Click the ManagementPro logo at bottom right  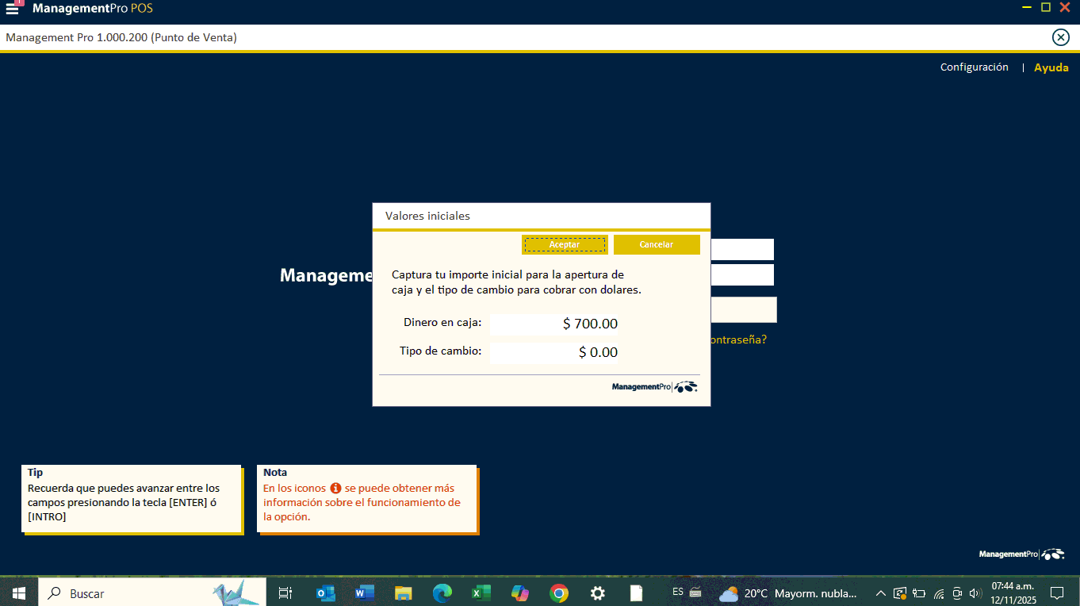point(1021,554)
